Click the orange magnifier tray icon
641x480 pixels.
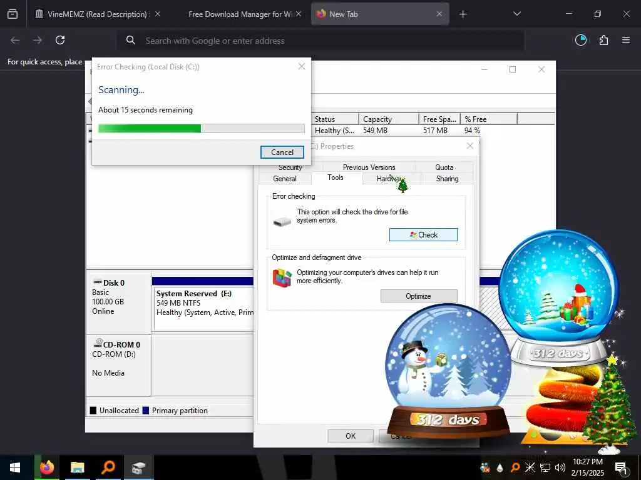[515, 467]
